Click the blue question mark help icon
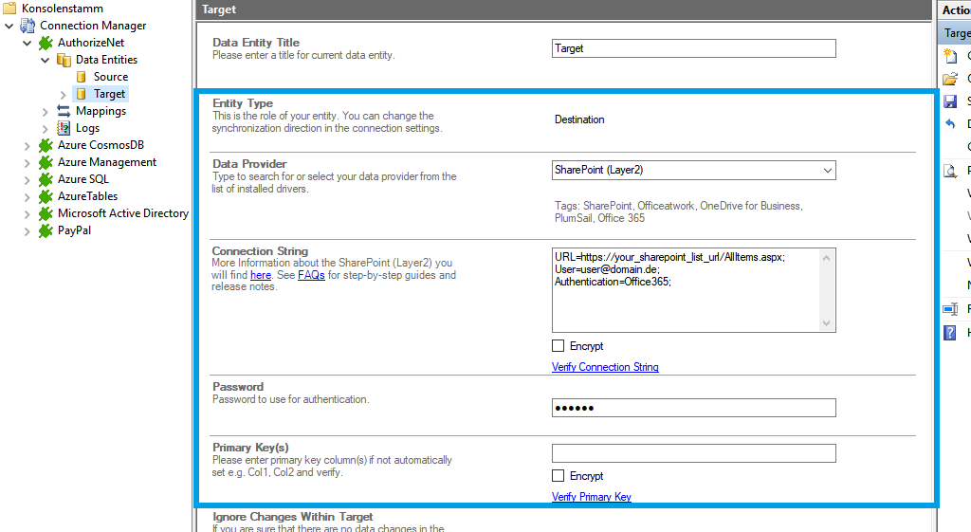The width and height of the screenshot is (971, 532). point(950,332)
